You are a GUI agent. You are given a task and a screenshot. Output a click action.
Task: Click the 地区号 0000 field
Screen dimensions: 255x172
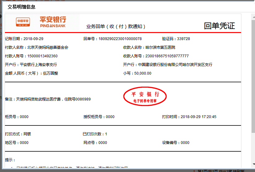[x=17, y=143]
